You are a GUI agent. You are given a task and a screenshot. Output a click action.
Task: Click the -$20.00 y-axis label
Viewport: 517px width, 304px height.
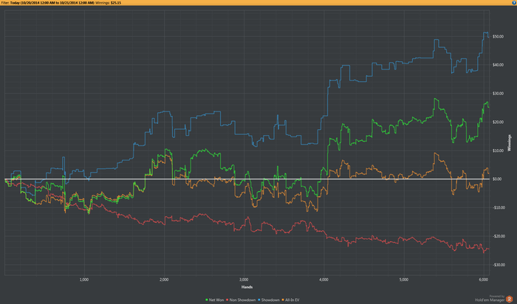point(499,236)
